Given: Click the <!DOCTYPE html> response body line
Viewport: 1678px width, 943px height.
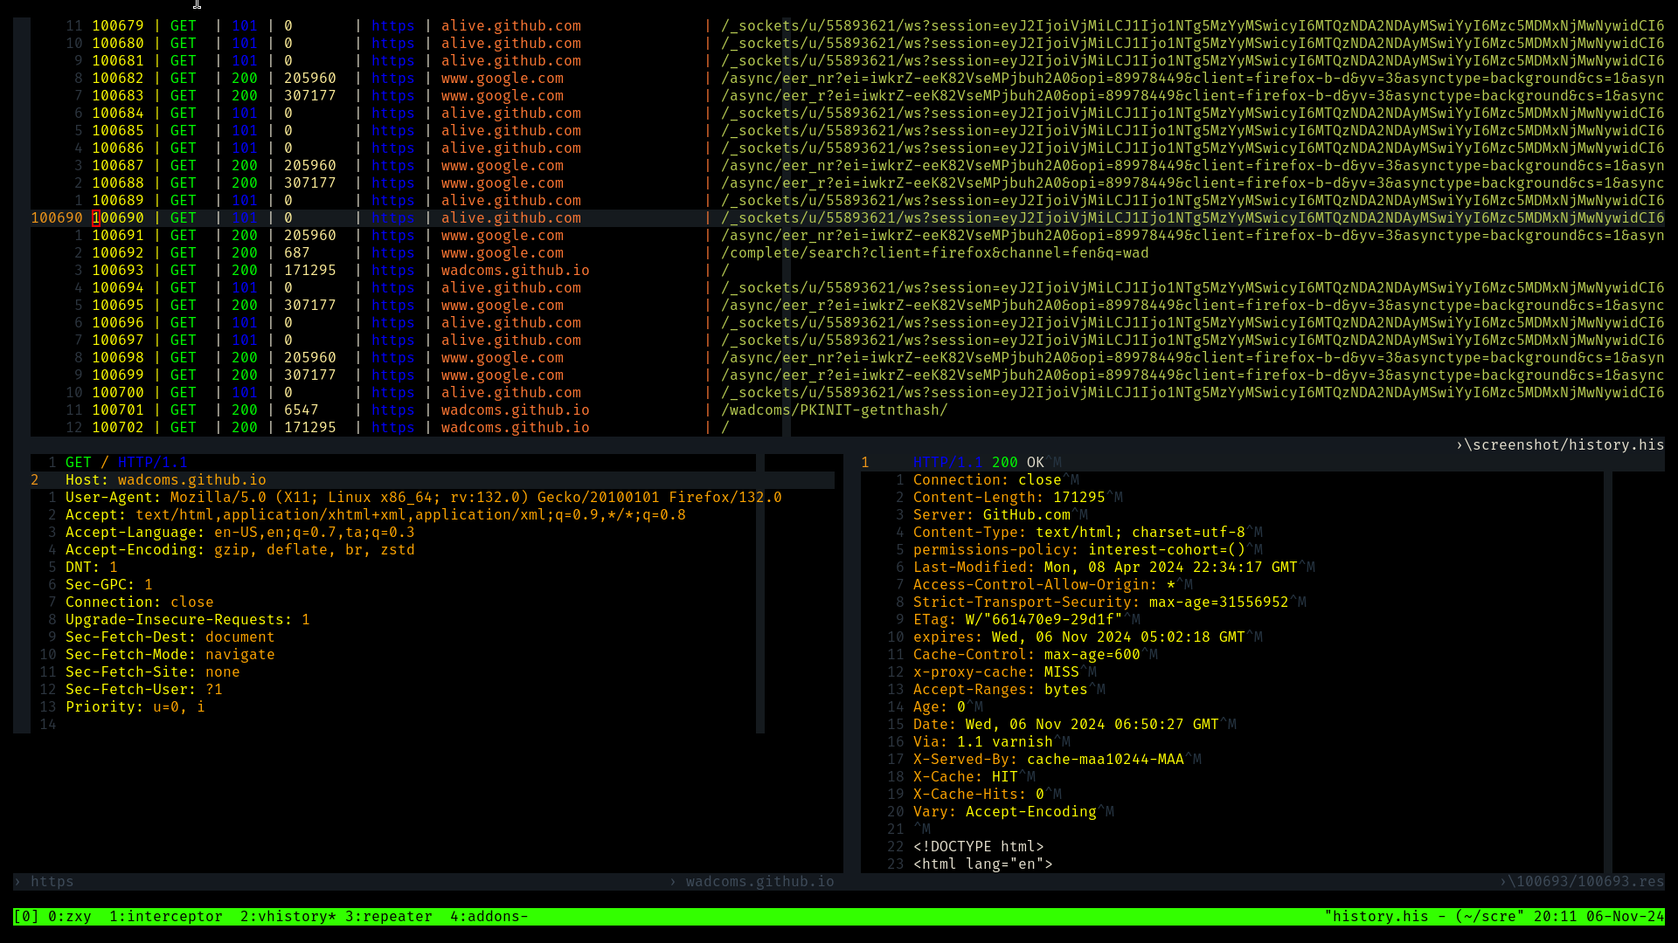Looking at the screenshot, I should 978,846.
